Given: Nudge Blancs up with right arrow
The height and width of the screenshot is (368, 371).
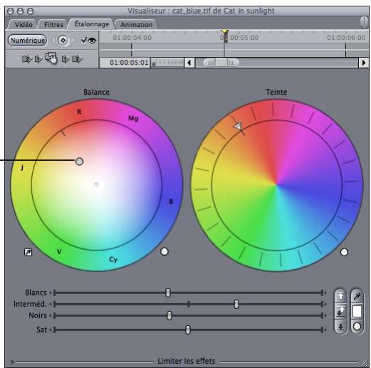Looking at the screenshot, I should [325, 293].
